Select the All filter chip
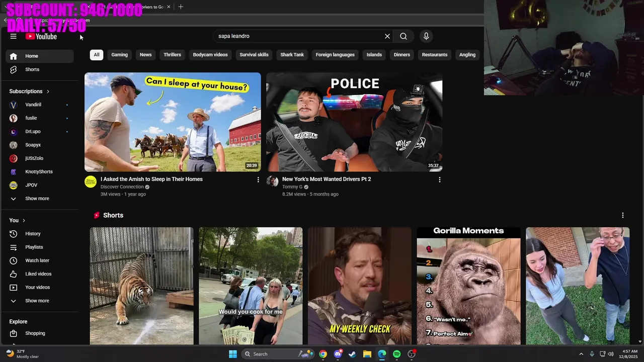This screenshot has width=644, height=362. [x=97, y=55]
